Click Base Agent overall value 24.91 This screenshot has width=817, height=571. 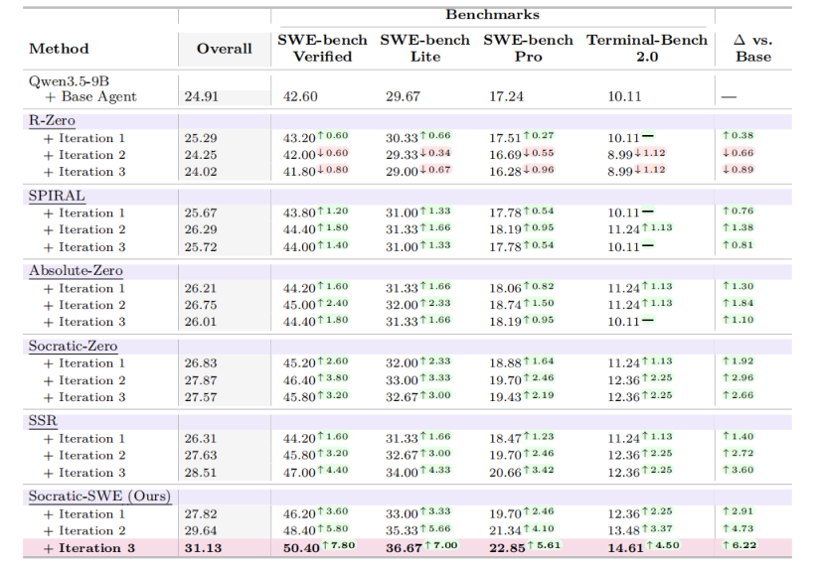tap(201, 96)
